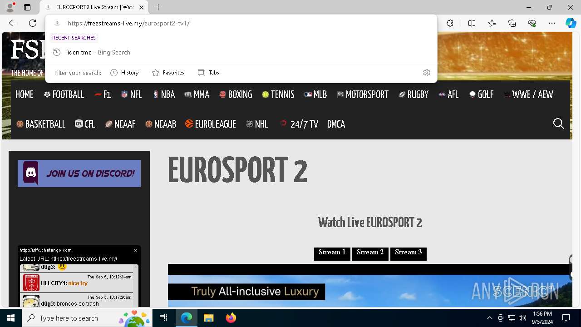Open NBA menu item
Viewport: 581px width, 327px height.
[x=164, y=94]
